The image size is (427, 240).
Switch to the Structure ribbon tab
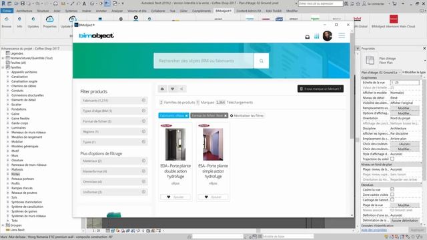(43, 11)
